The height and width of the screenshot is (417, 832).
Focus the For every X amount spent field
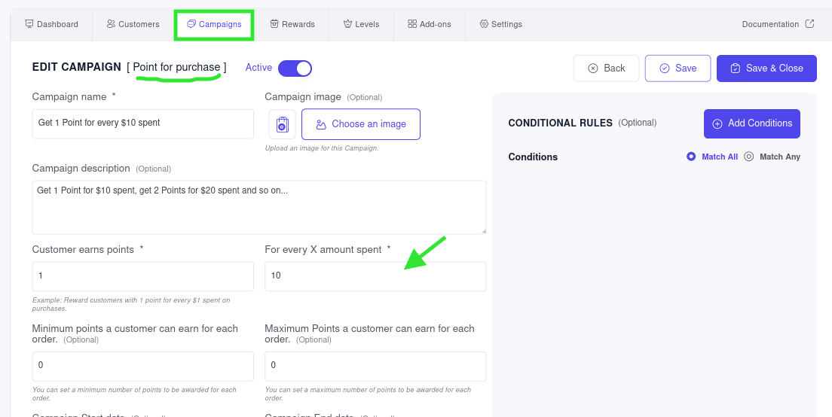375,276
